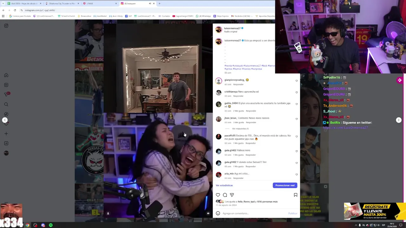Toggle reel audio mute button
The image size is (406, 228).
tap(208, 213)
